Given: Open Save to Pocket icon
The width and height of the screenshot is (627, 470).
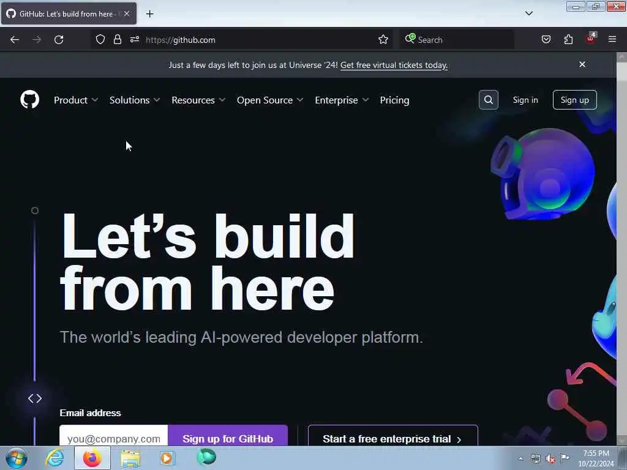Looking at the screenshot, I should pyautogui.click(x=546, y=39).
